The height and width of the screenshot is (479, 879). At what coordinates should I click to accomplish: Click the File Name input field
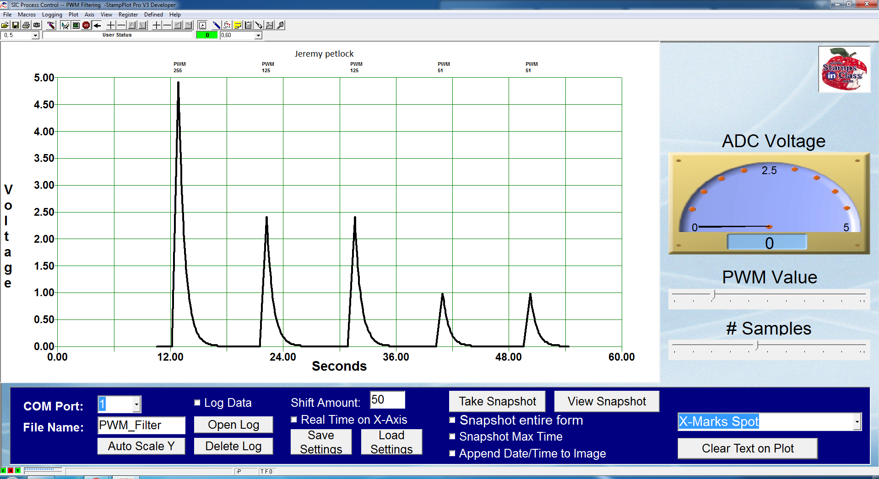pos(141,425)
